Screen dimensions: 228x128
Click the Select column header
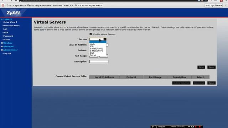[x=200, y=77]
